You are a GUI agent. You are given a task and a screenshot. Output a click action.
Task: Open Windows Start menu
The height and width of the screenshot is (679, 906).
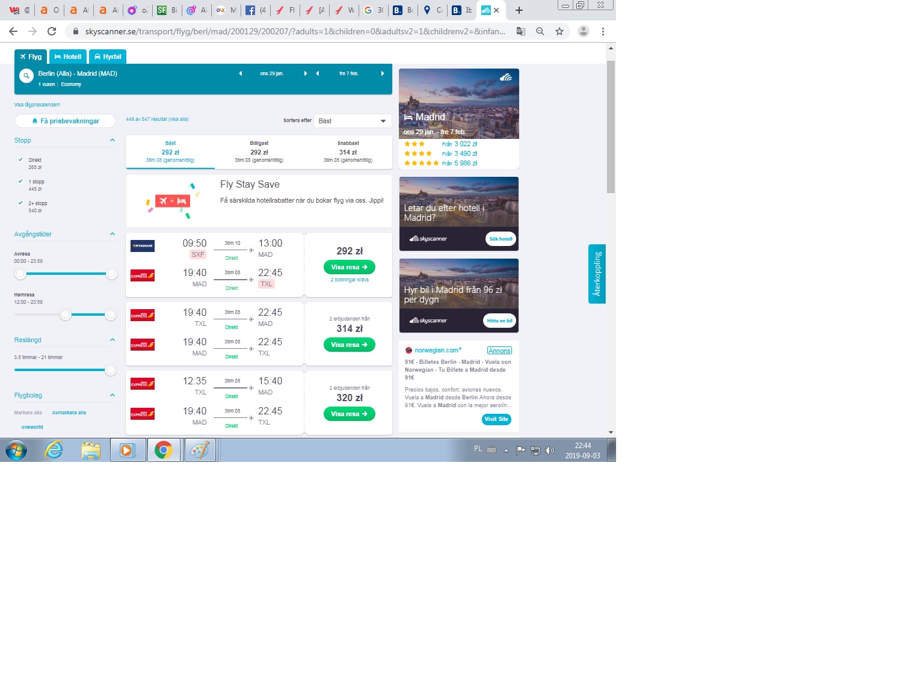point(16,450)
